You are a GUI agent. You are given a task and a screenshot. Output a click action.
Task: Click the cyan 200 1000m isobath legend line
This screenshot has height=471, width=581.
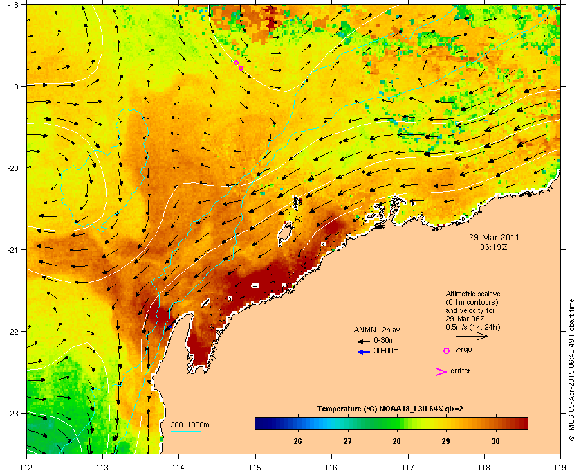point(185,431)
